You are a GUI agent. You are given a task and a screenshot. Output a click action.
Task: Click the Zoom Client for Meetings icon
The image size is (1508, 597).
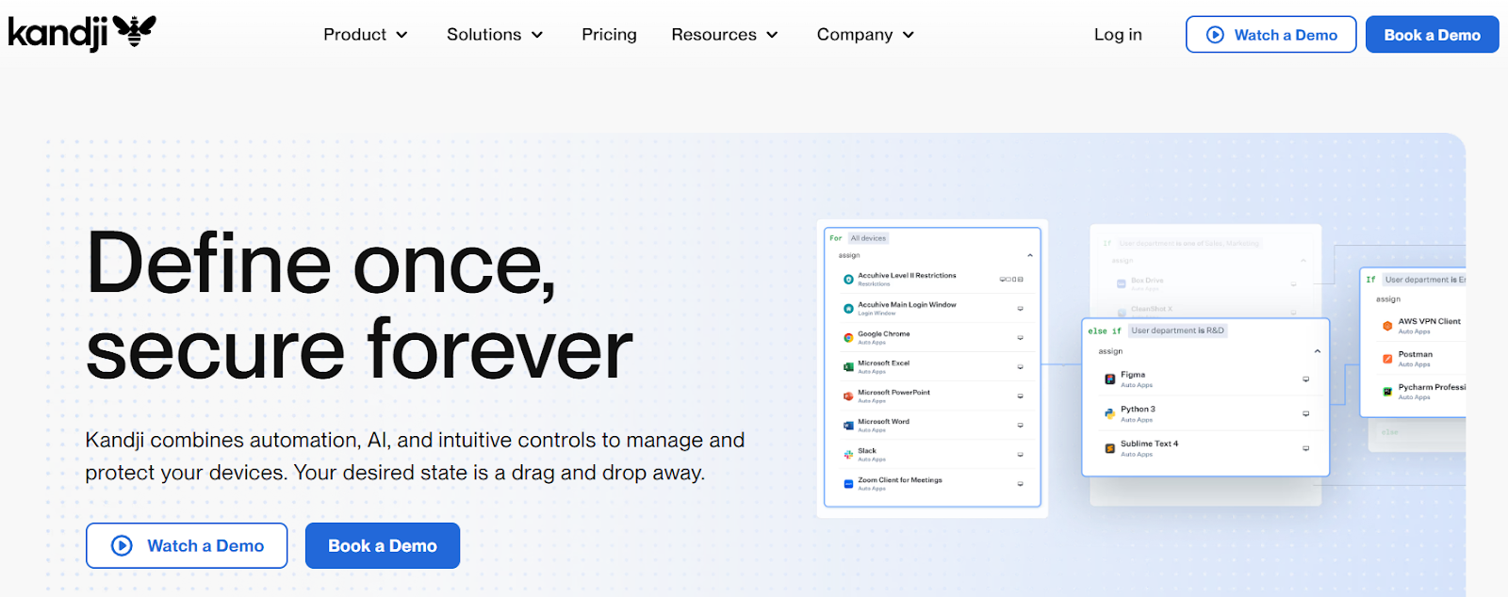coord(848,483)
